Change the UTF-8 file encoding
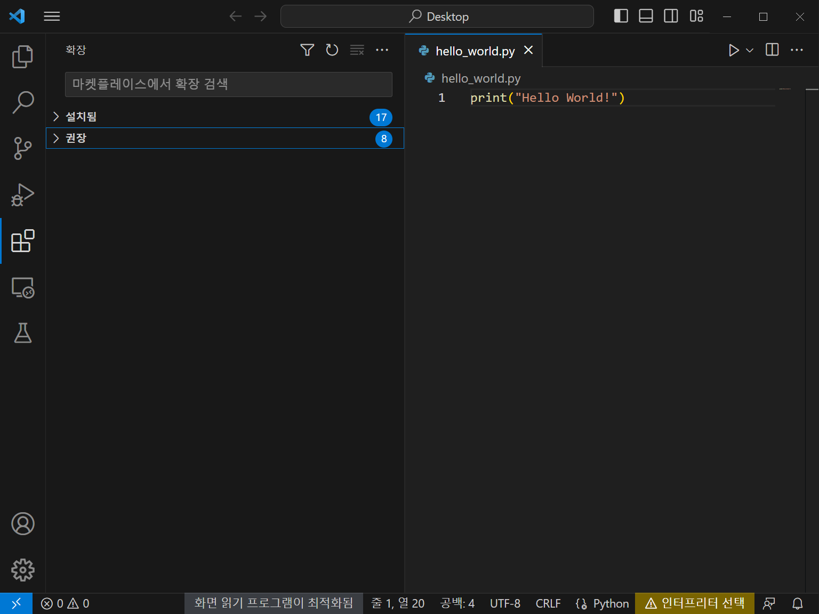Viewport: 819px width, 614px height. tap(505, 603)
